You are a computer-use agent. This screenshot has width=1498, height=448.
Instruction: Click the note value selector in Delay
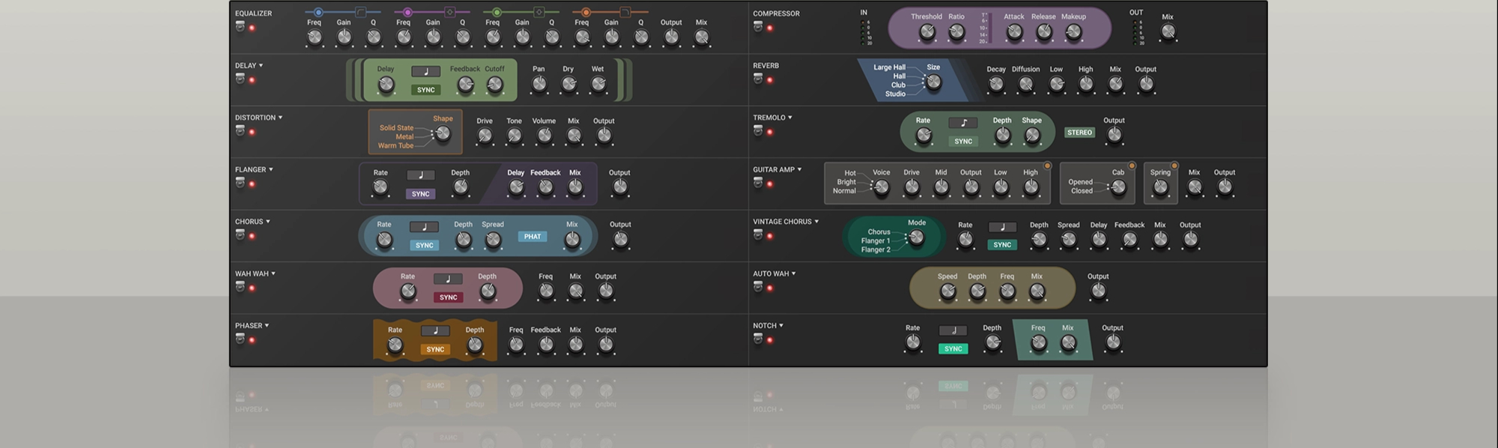pos(425,72)
